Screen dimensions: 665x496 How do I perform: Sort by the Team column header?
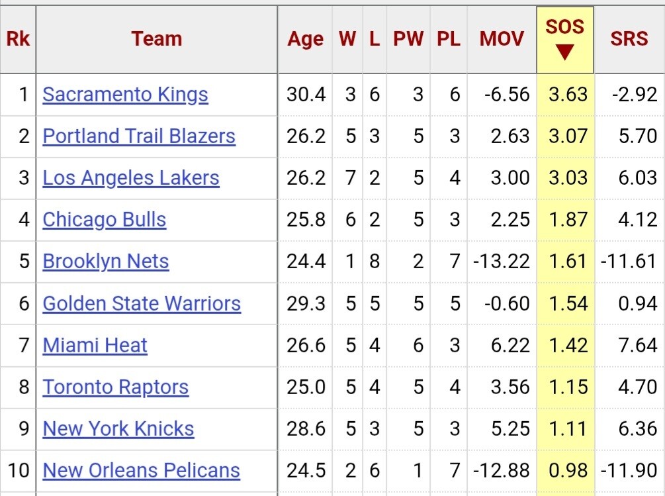pos(156,39)
